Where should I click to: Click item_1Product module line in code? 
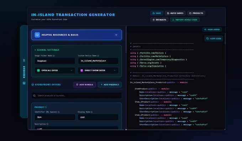(153, 115)
